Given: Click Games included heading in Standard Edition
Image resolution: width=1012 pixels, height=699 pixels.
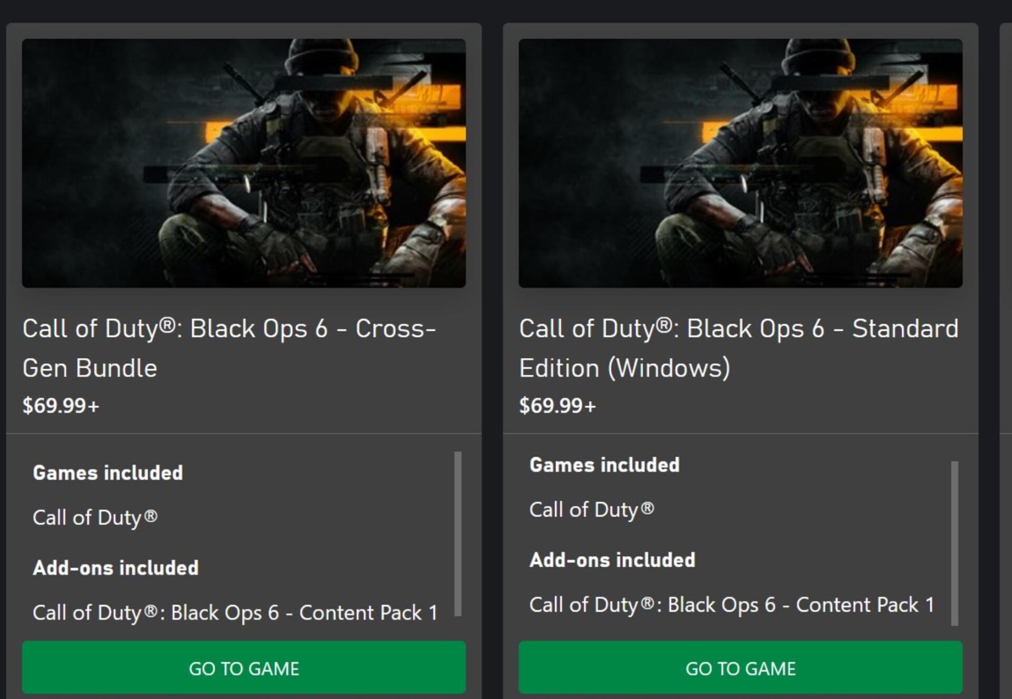Looking at the screenshot, I should [605, 465].
